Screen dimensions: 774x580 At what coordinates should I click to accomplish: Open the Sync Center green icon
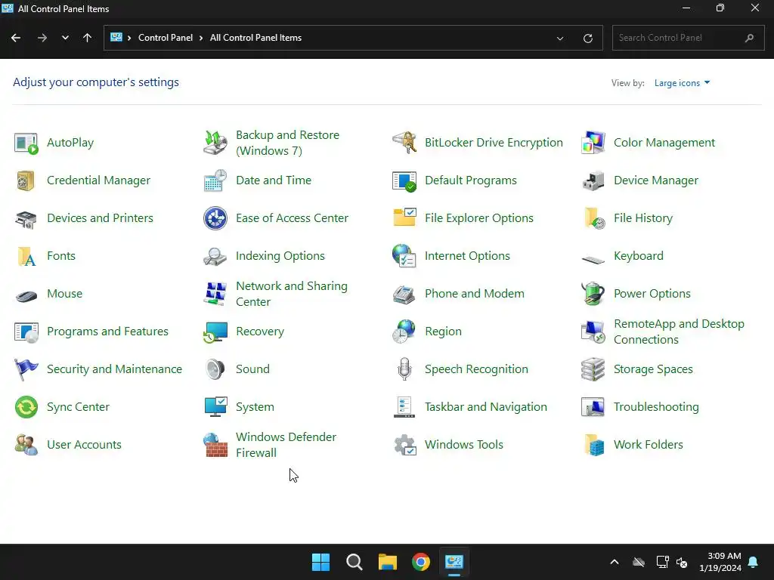click(x=26, y=407)
